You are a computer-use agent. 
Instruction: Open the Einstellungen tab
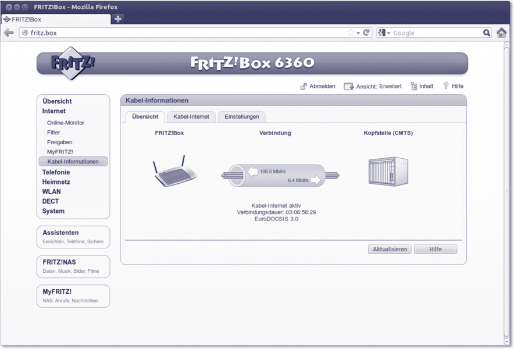pos(242,116)
